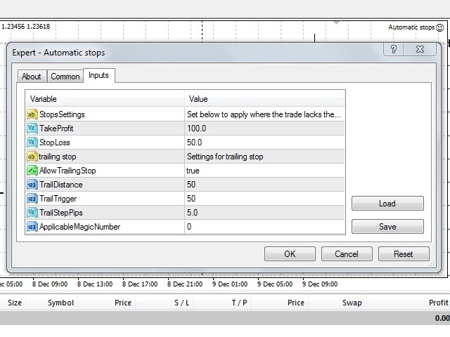Image resolution: width=450 pixels, height=337 pixels.
Task: Click the StopLoss variable icon
Action: 32,143
